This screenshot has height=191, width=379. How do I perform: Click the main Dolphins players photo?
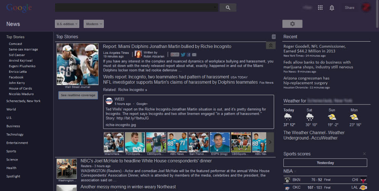[x=77, y=64]
